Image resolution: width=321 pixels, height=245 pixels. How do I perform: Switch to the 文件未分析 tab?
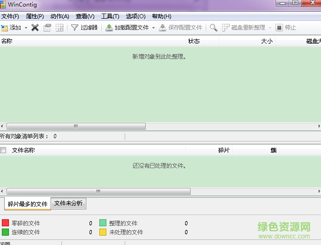pyautogui.click(x=68, y=203)
